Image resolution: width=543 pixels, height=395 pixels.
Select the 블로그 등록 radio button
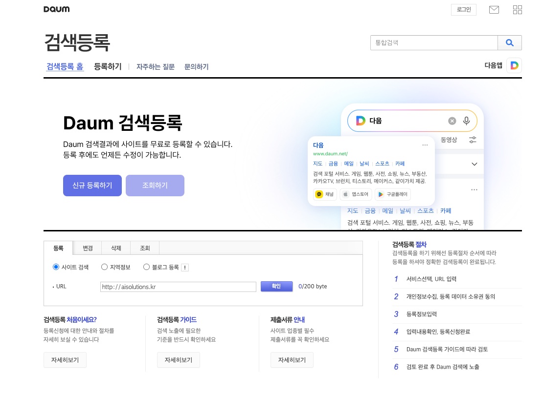(x=146, y=267)
